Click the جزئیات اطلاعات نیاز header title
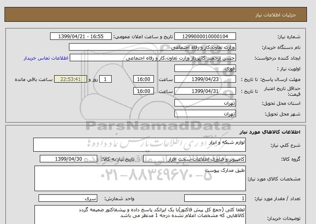Screen dimensions: 316x224 [275, 15]
